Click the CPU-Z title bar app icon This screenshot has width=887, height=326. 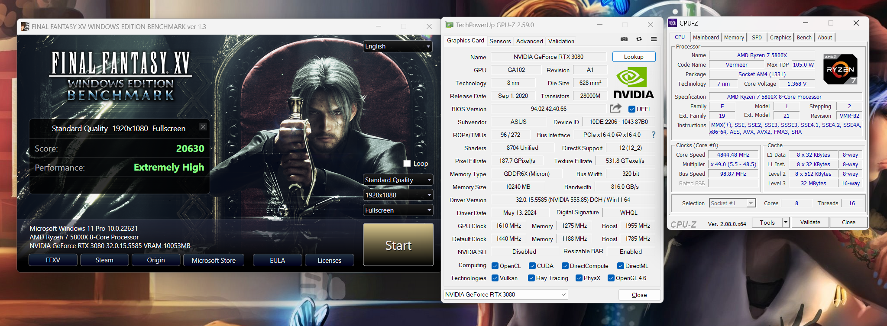click(673, 23)
